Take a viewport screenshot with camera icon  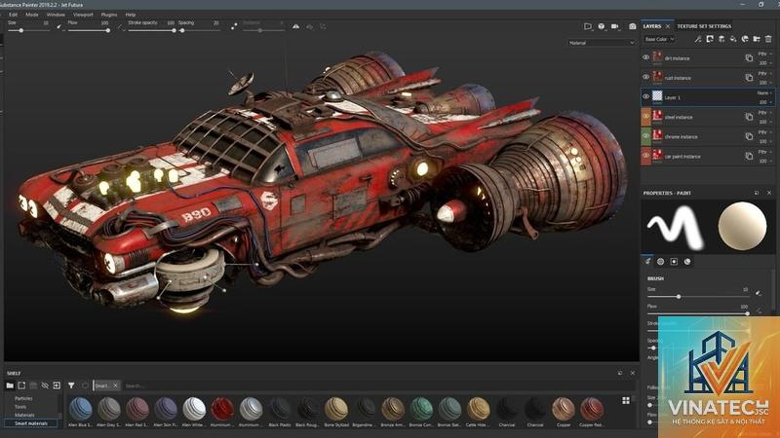tap(632, 26)
